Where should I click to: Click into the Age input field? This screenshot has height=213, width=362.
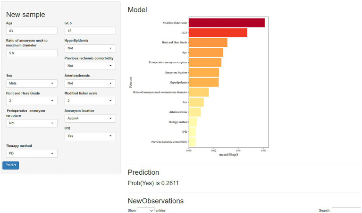coord(32,31)
